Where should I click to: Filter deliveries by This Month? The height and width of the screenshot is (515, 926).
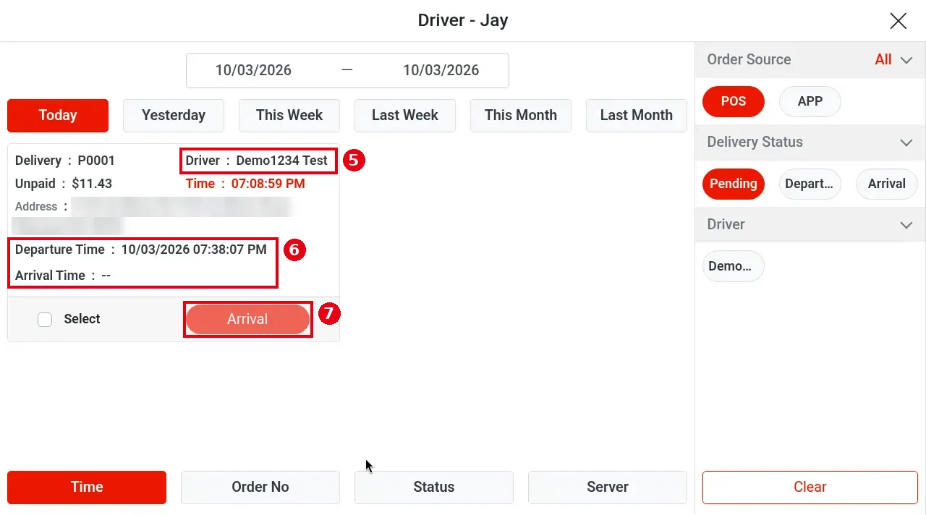[521, 116]
